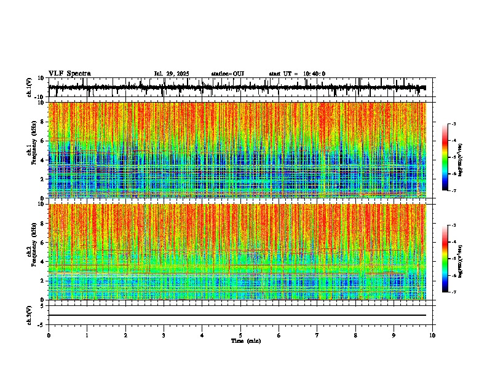The image size is (487, 376).
Task: Click the '-7' tick on ch.1 colorbar
Action: tap(453, 190)
